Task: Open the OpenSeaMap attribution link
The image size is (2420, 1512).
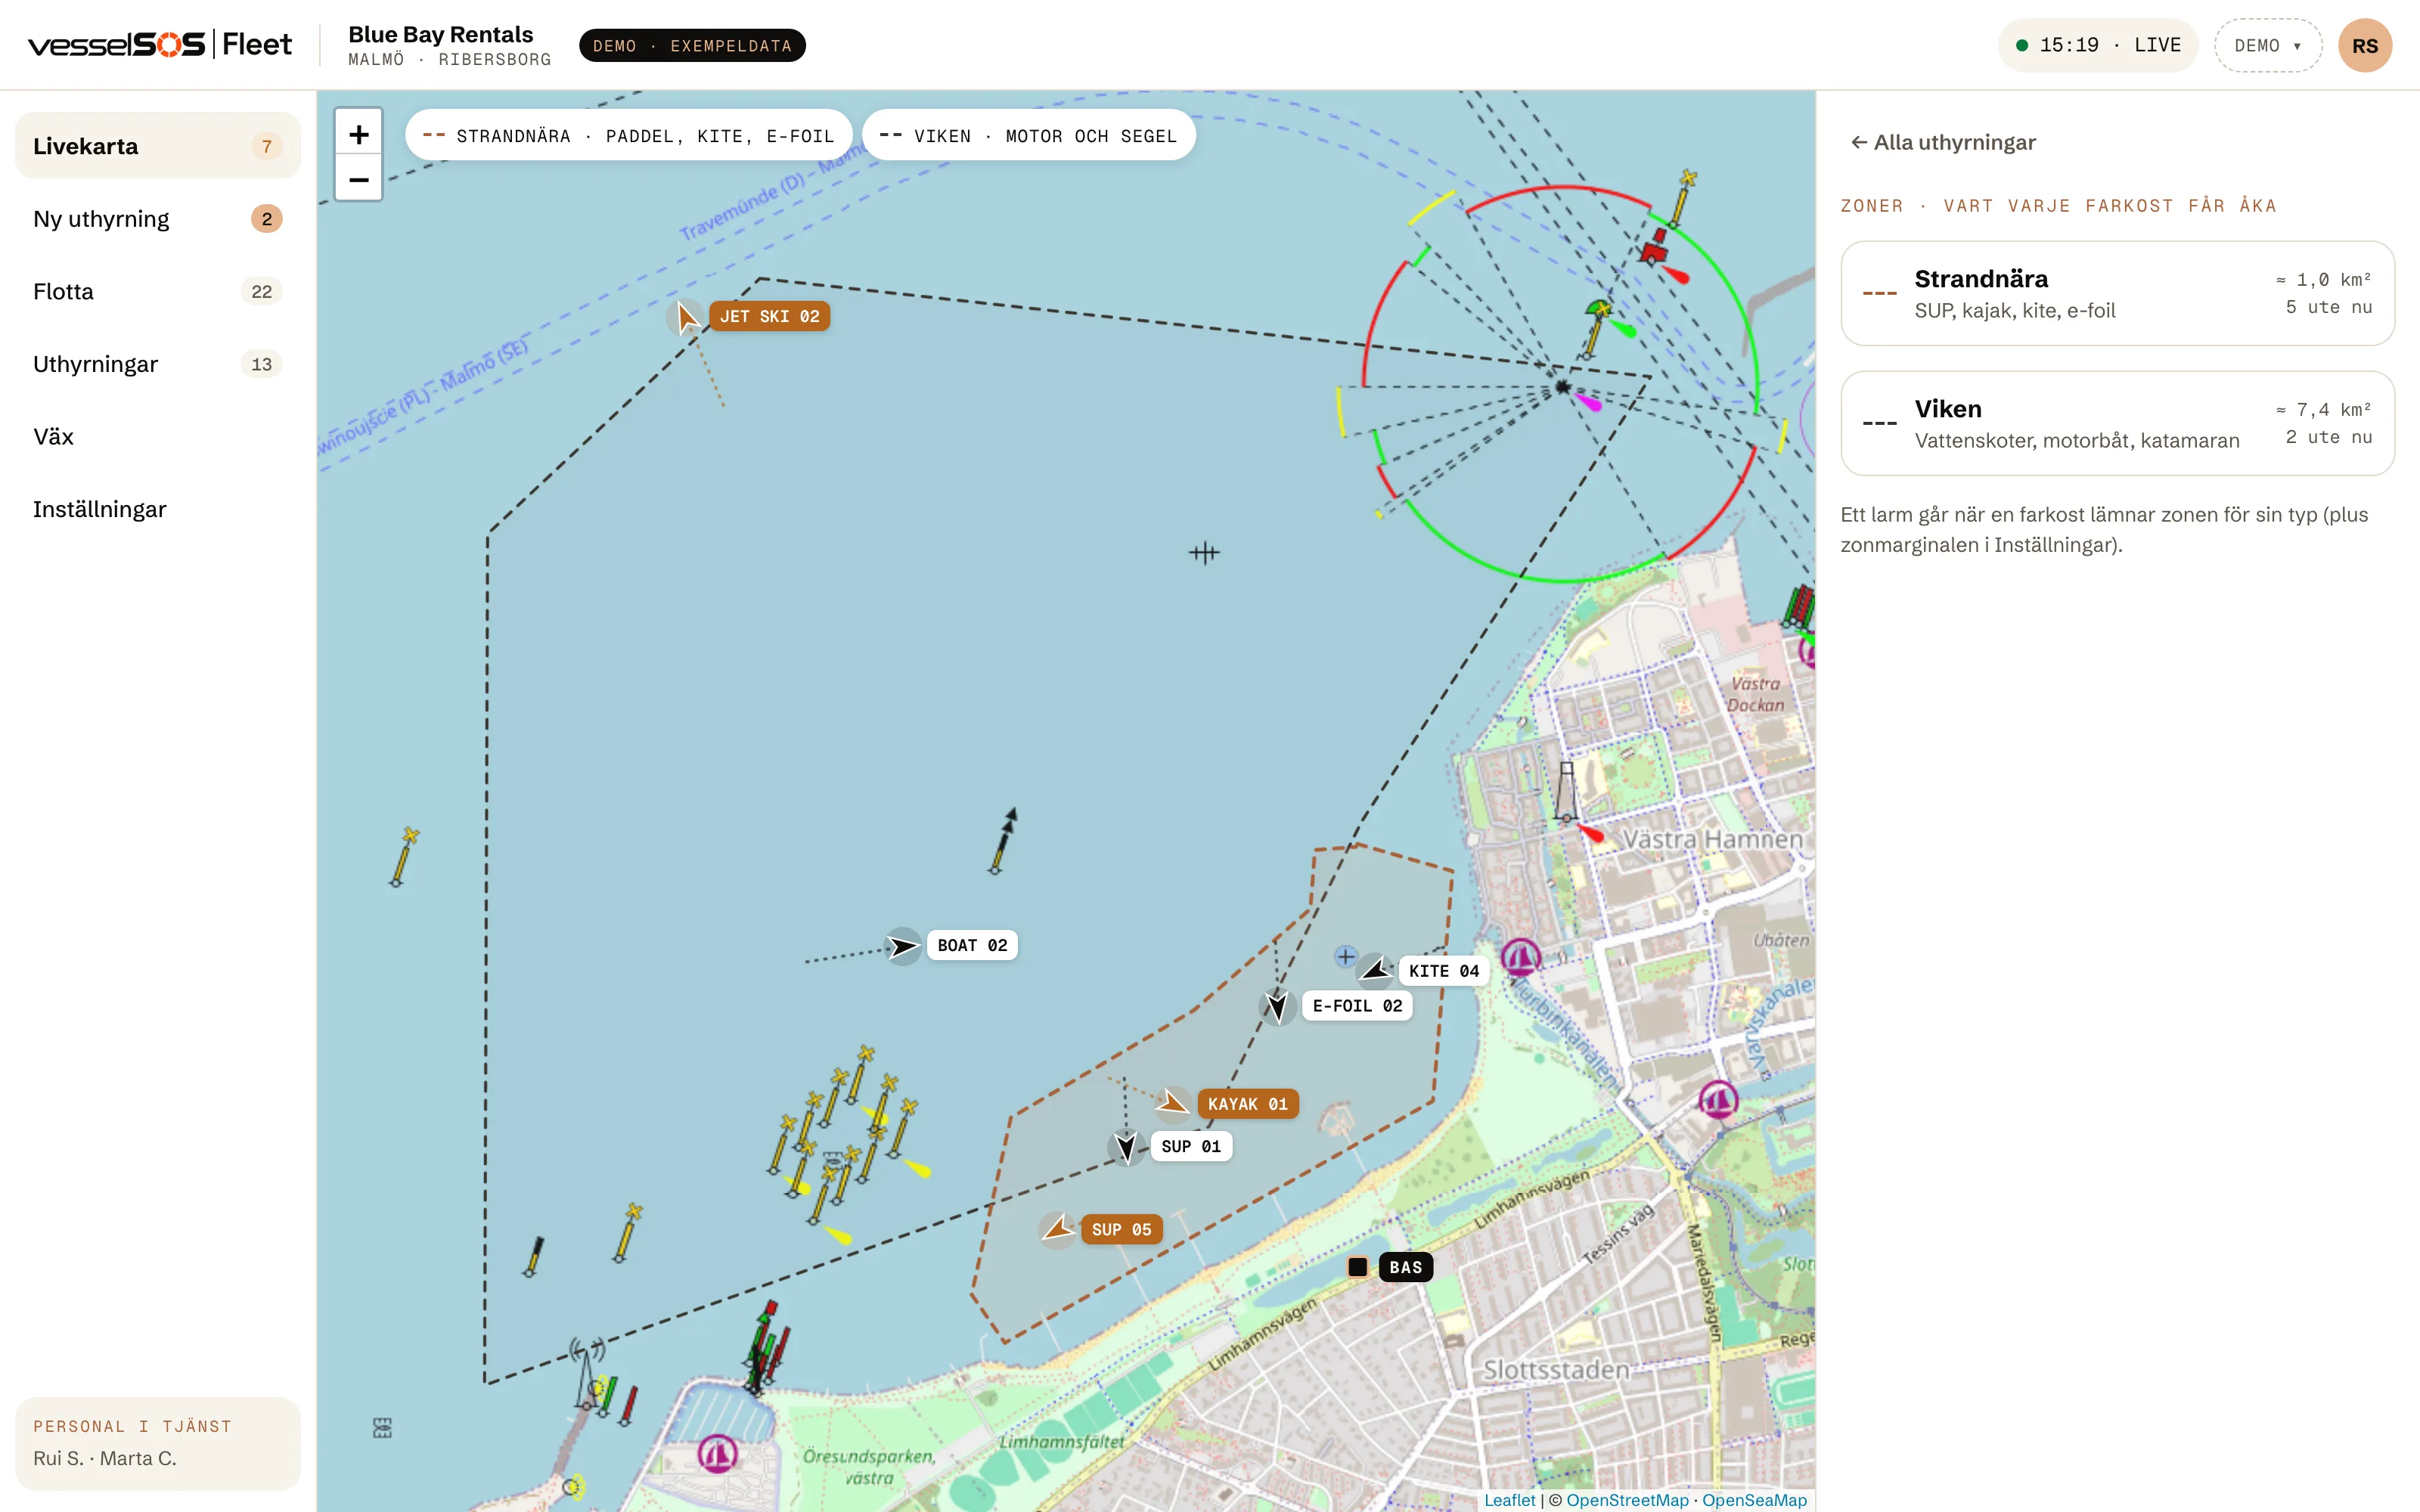Action: 1754,1500
